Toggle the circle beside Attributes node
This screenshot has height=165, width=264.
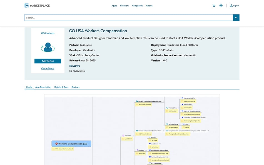pyautogui.click(x=146, y=150)
